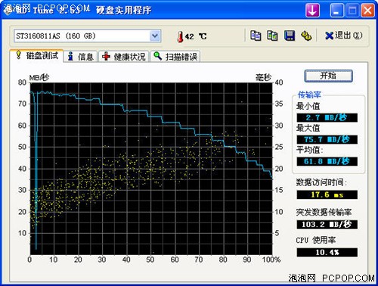Save screenshot floppy disk icon
The height and width of the screenshot is (286, 378).
tap(290, 36)
